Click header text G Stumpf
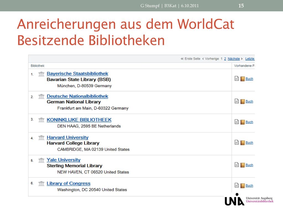Screen dimensions: 283x212 [150, 6]
